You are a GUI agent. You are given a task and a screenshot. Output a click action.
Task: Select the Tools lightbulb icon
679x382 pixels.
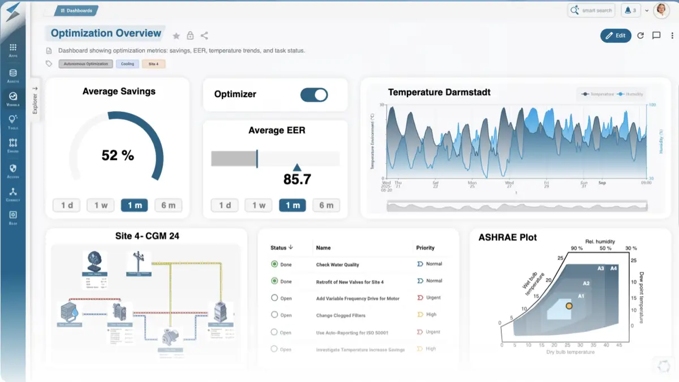tap(13, 121)
